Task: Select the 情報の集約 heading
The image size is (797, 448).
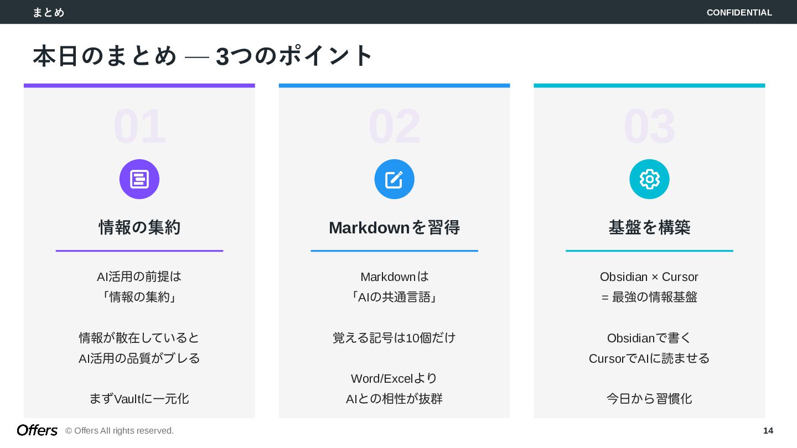Action: 139,227
